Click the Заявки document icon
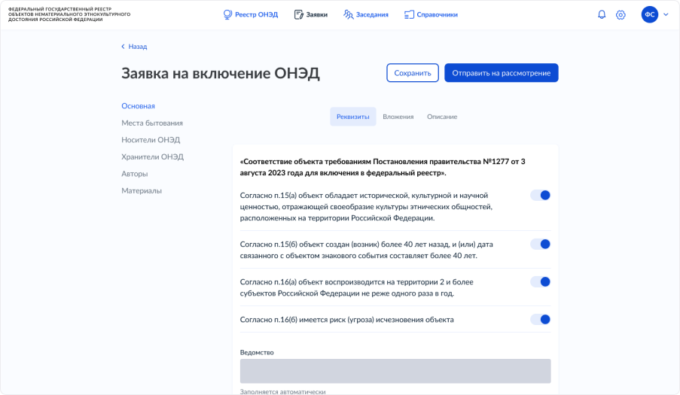680x395 pixels. (x=298, y=15)
